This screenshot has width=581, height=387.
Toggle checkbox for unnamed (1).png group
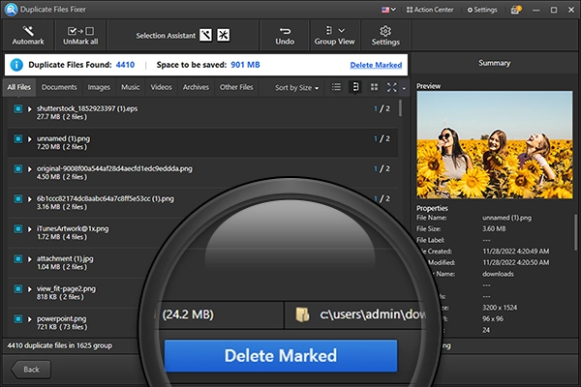click(x=17, y=138)
